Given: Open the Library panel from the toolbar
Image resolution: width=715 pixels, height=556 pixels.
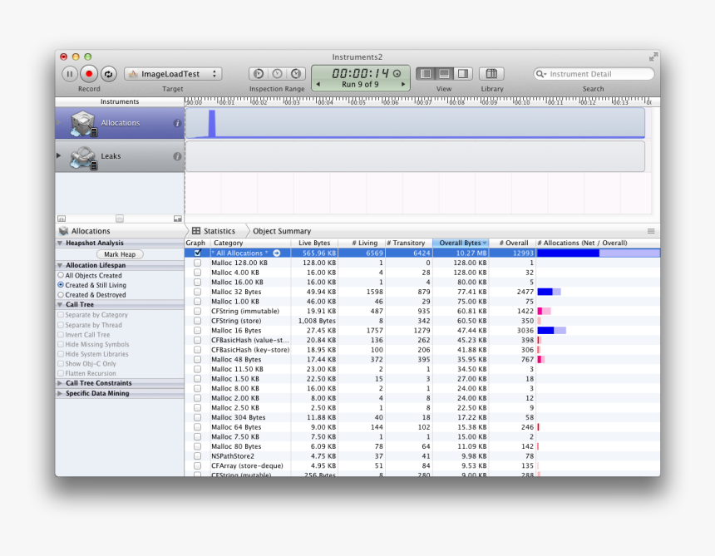Looking at the screenshot, I should click(491, 73).
